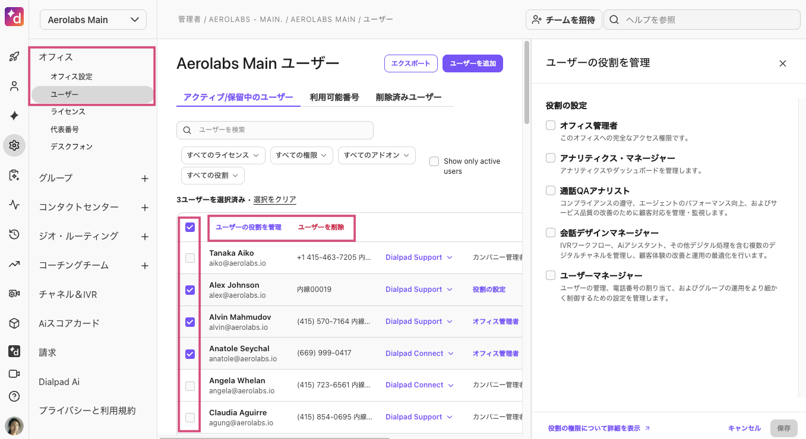Check the オフィス管理者 role checkbox

coord(551,125)
